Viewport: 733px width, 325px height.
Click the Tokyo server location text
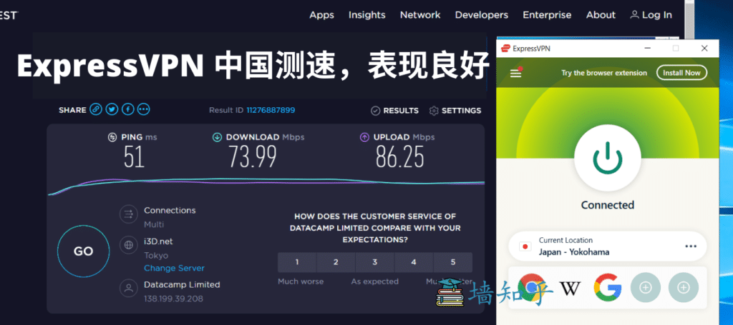(x=156, y=256)
